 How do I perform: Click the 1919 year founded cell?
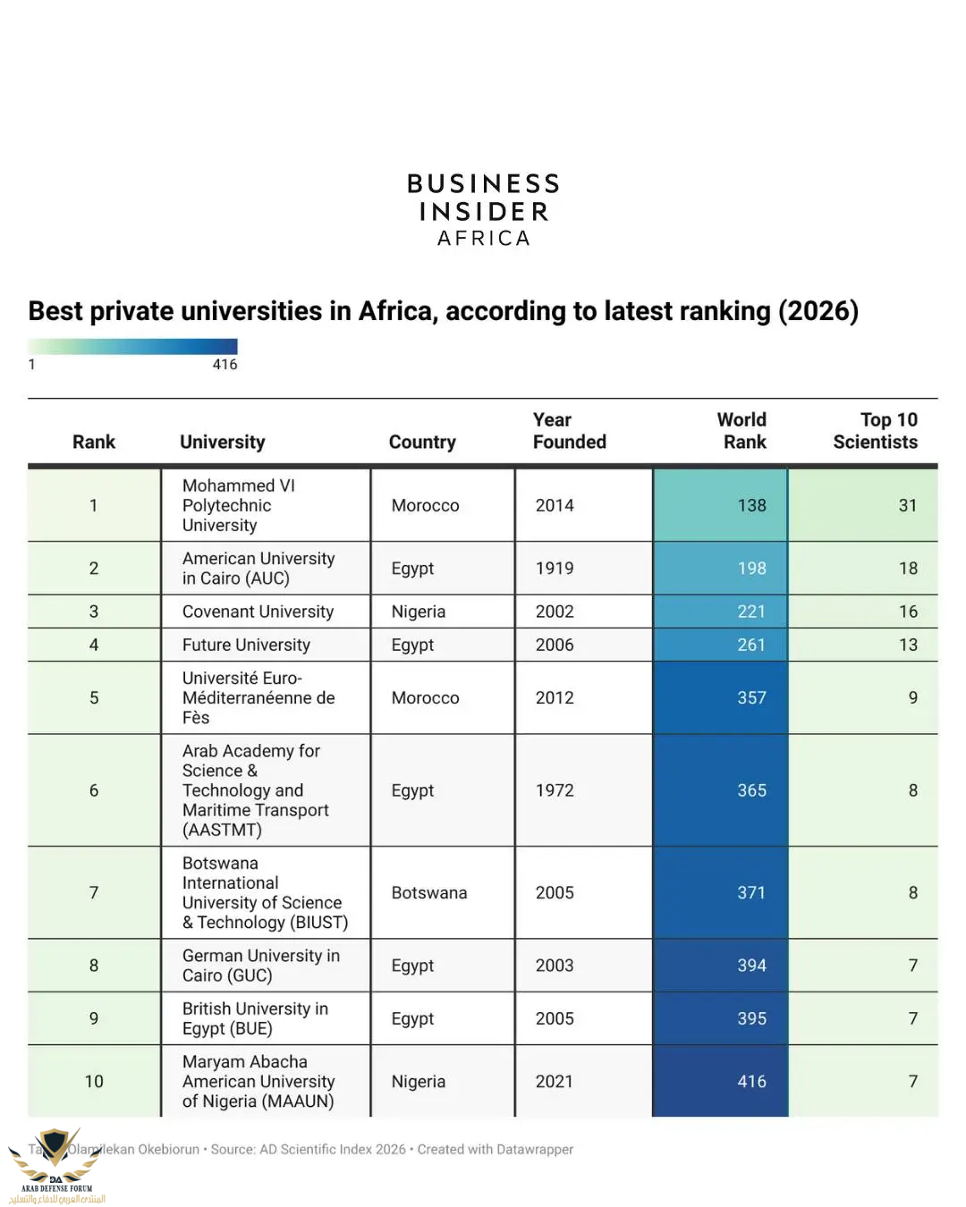[555, 568]
